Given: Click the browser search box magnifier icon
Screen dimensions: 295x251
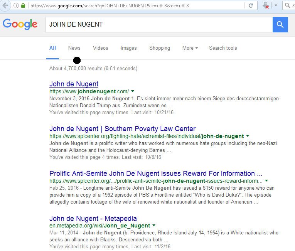Looking at the screenshot, I should pos(287,5).
